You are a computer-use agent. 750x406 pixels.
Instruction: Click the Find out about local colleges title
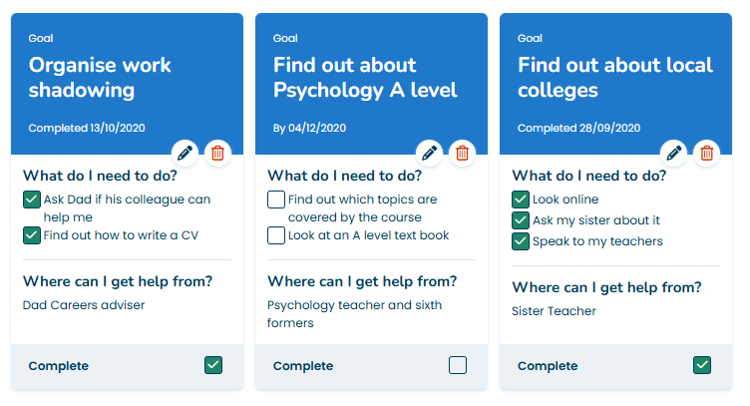(615, 78)
